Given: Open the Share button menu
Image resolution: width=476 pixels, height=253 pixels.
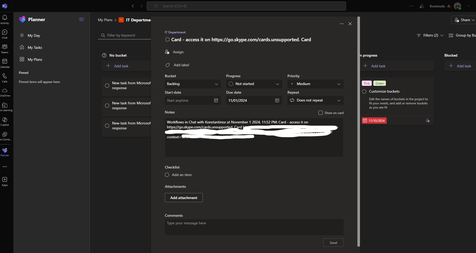Looking at the screenshot, I should [x=464, y=20].
